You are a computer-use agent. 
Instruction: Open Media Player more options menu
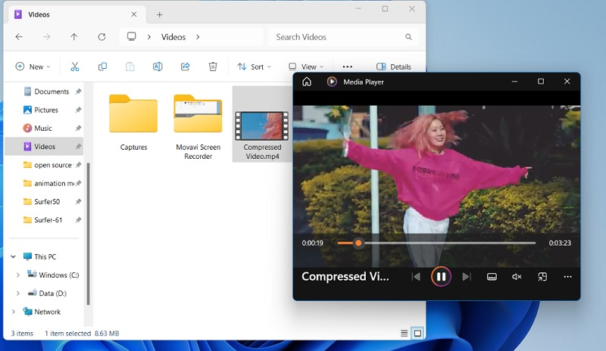click(567, 277)
